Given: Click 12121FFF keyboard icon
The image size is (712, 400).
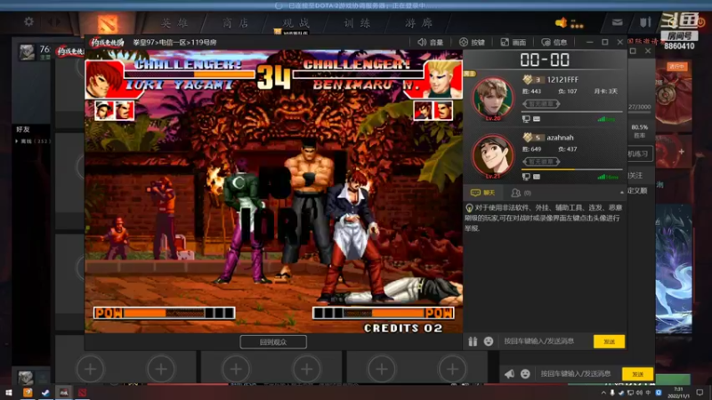Looking at the screenshot, I should [537, 119].
